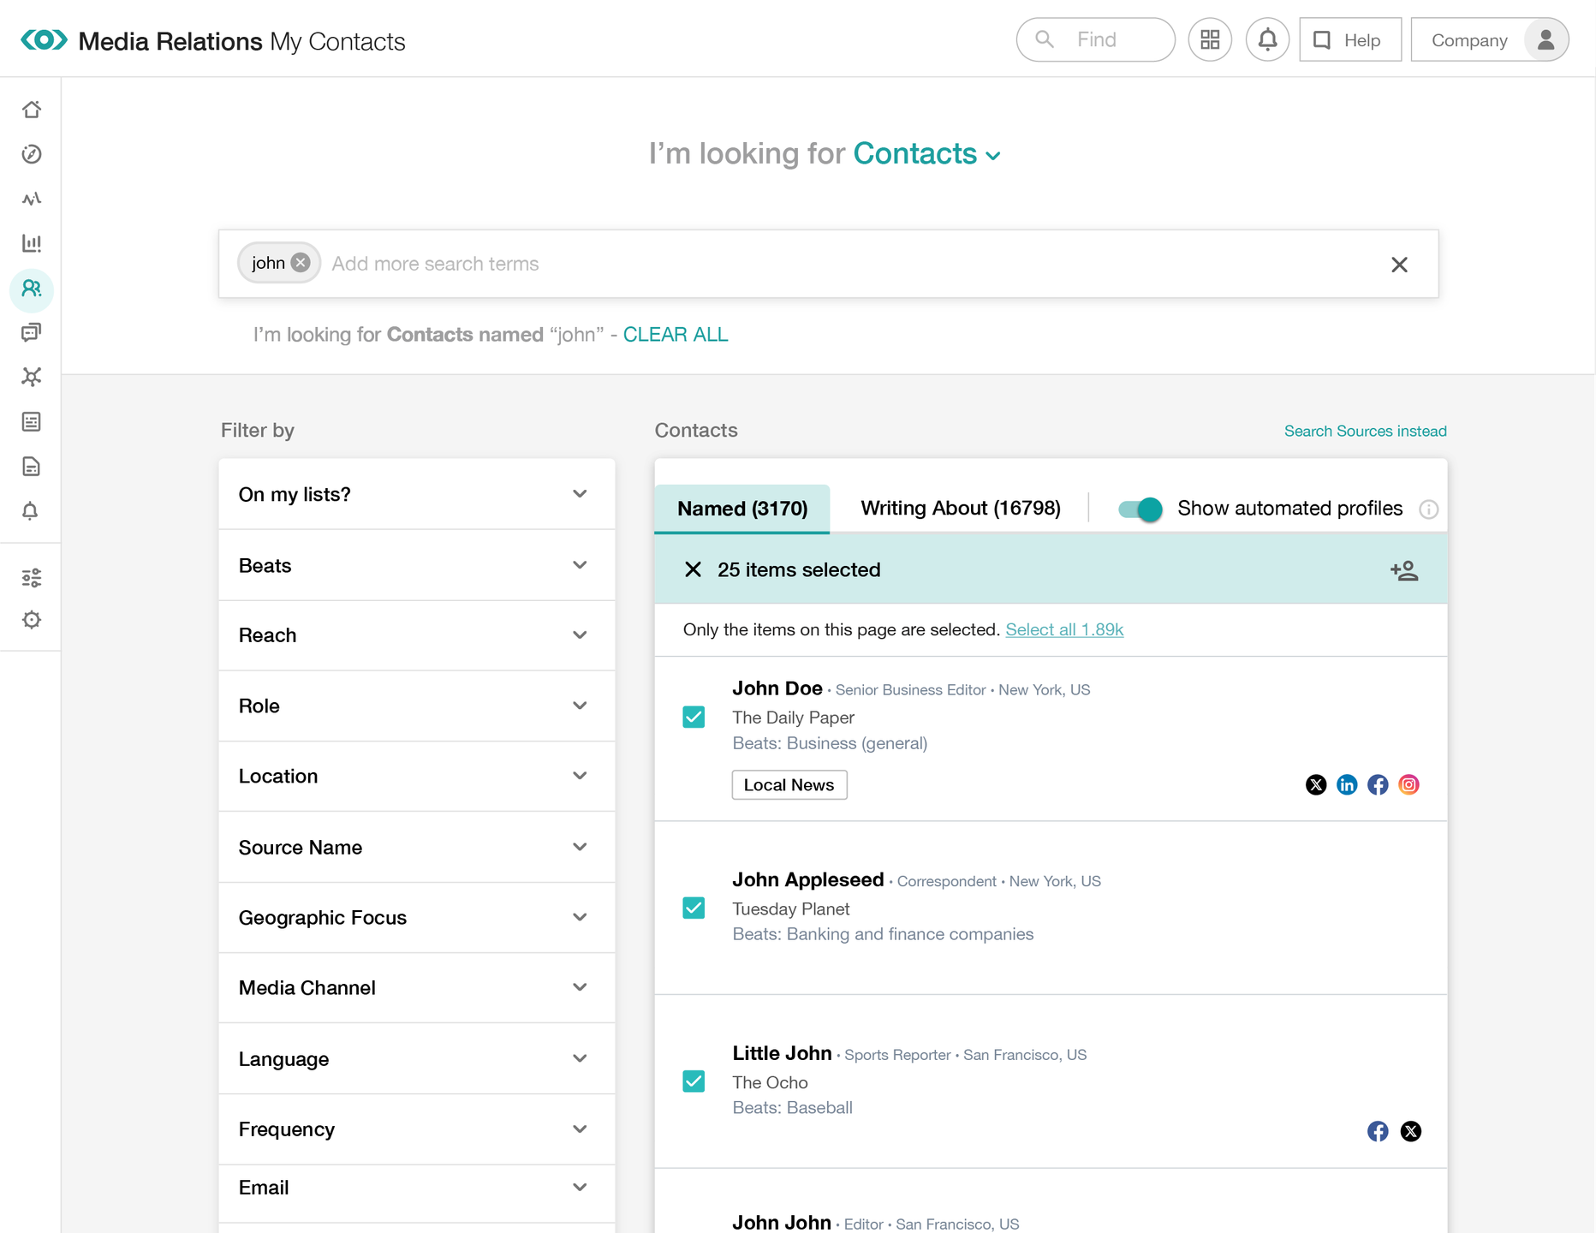This screenshot has width=1596, height=1233.
Task: Click the Help button
Action: (x=1350, y=39)
